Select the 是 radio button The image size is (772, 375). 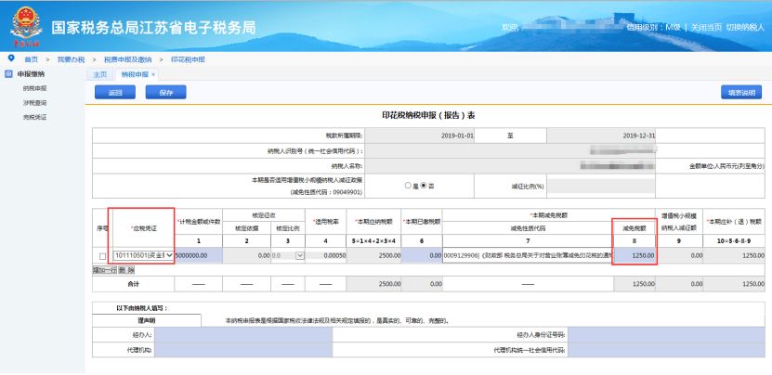click(408, 185)
